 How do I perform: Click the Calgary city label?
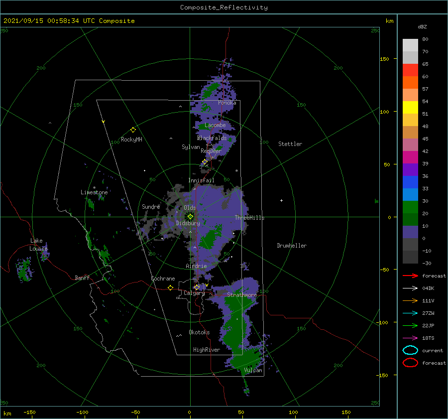point(194,293)
